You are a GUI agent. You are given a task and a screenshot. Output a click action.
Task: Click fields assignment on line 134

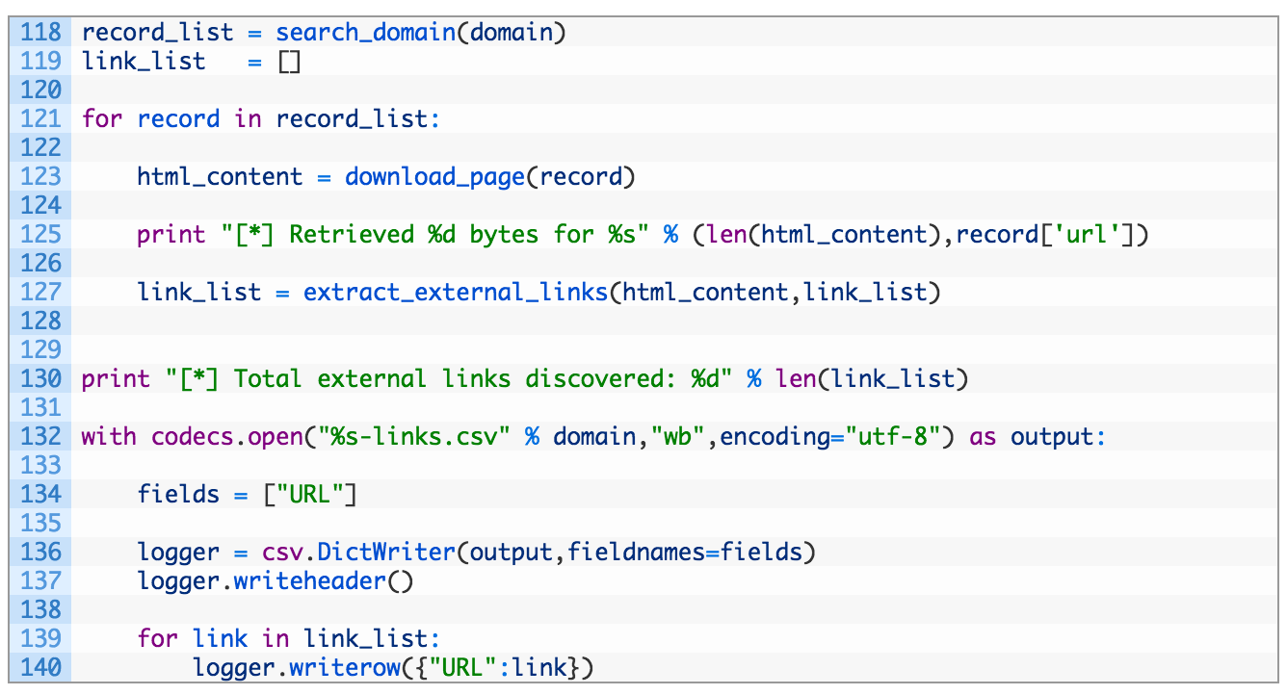pos(247,495)
